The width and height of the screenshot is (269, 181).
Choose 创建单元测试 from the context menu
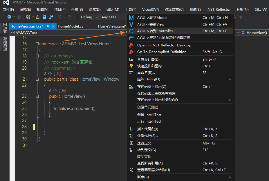(180, 107)
